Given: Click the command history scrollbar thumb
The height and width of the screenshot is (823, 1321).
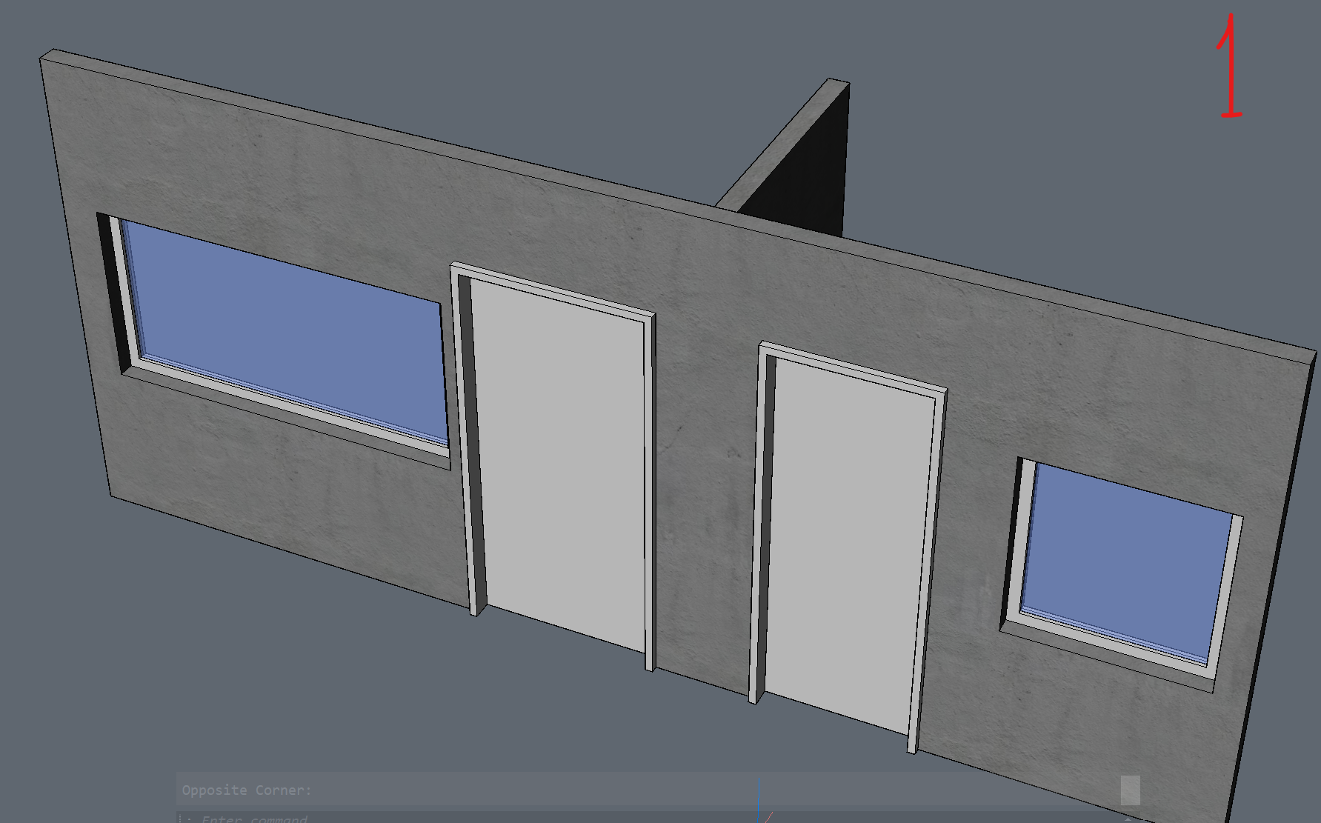Looking at the screenshot, I should click(1130, 790).
